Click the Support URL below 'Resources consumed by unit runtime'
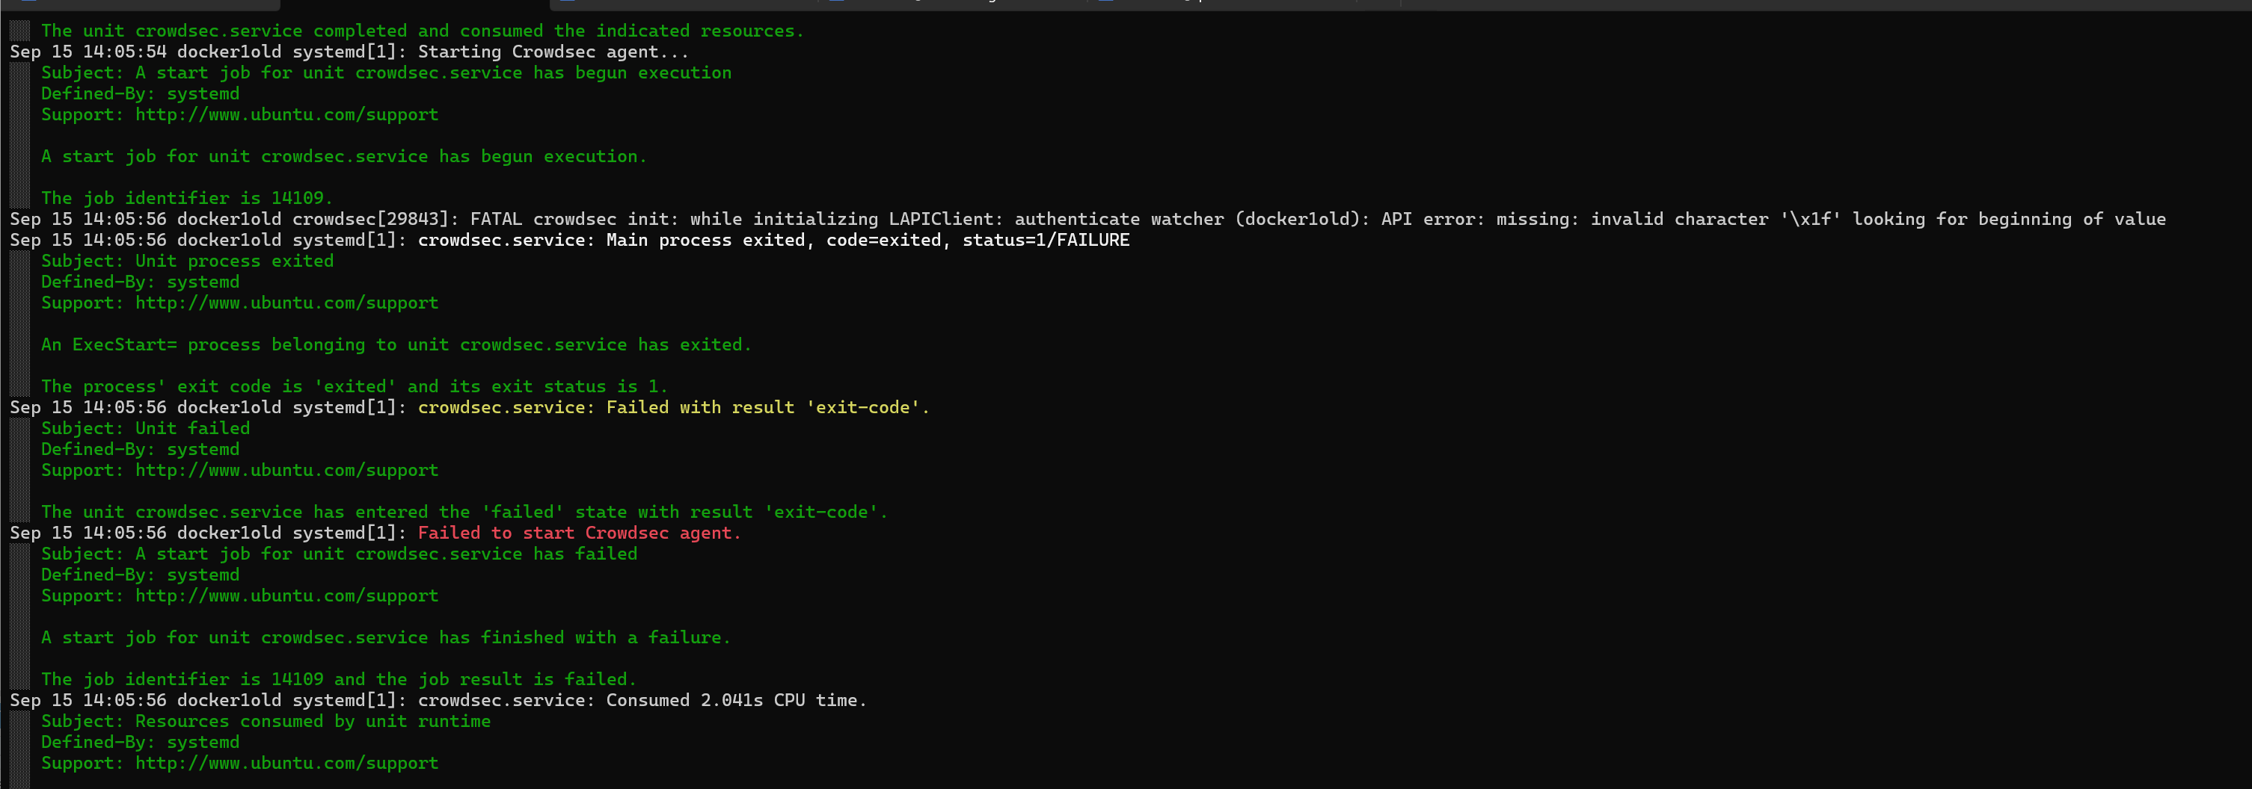2252x789 pixels. click(286, 763)
